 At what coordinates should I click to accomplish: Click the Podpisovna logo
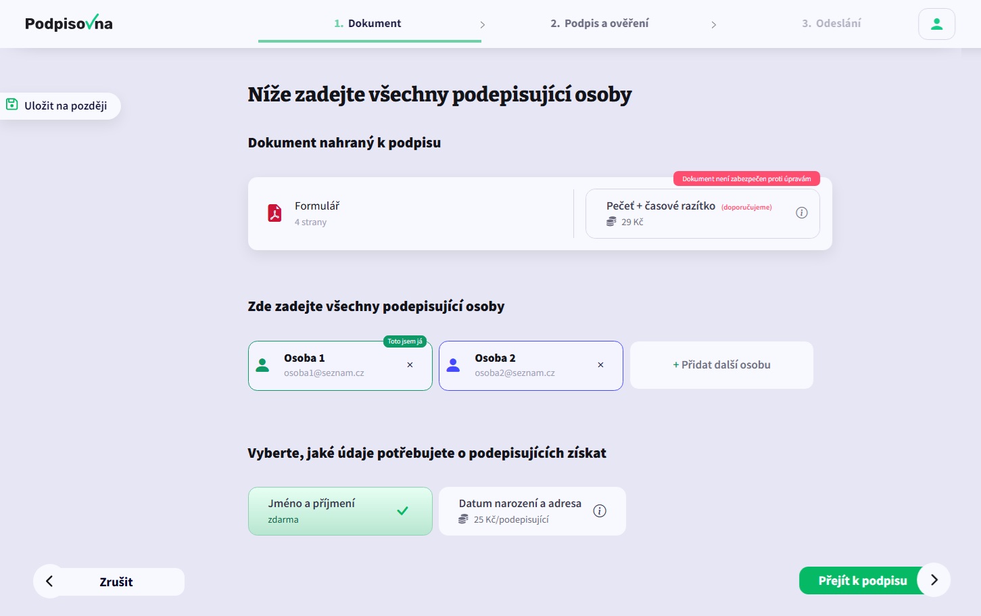coord(69,24)
